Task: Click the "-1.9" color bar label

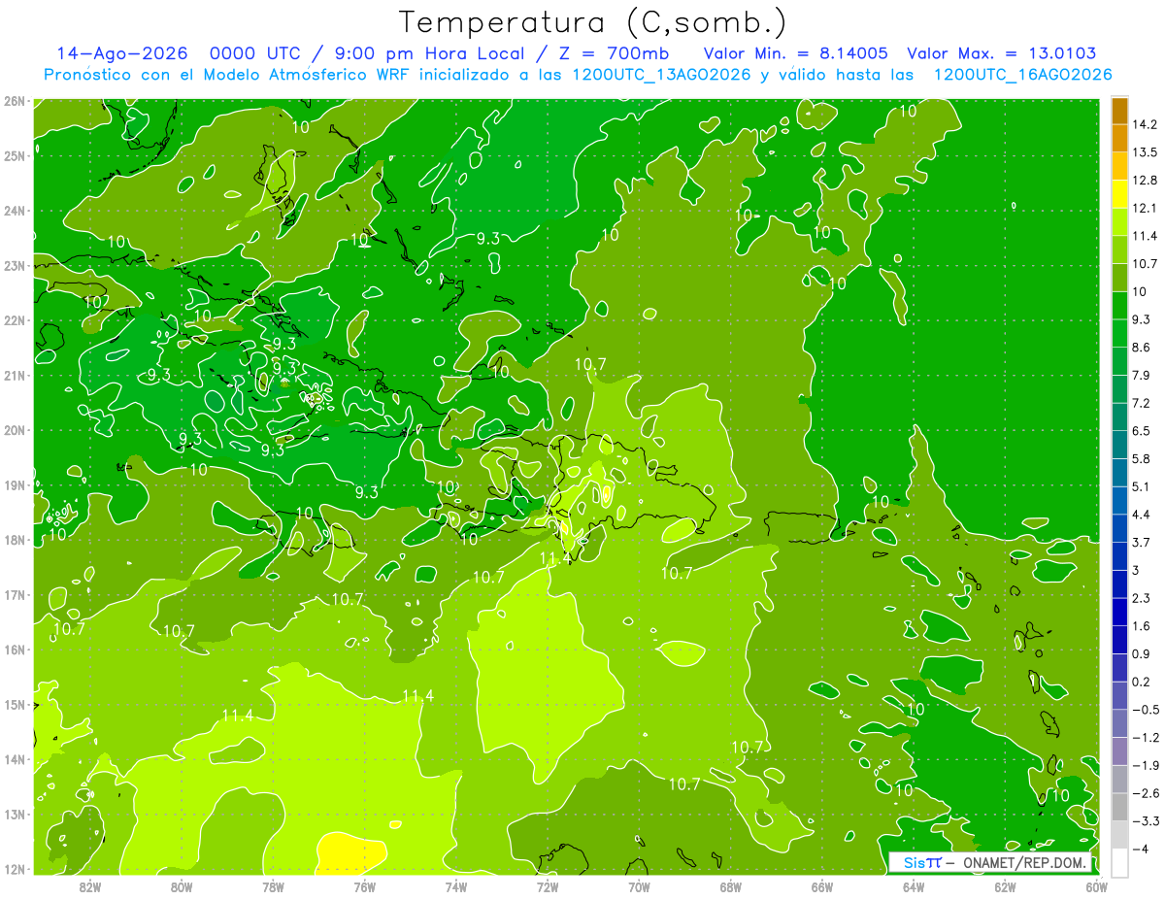Action: [x=1146, y=765]
